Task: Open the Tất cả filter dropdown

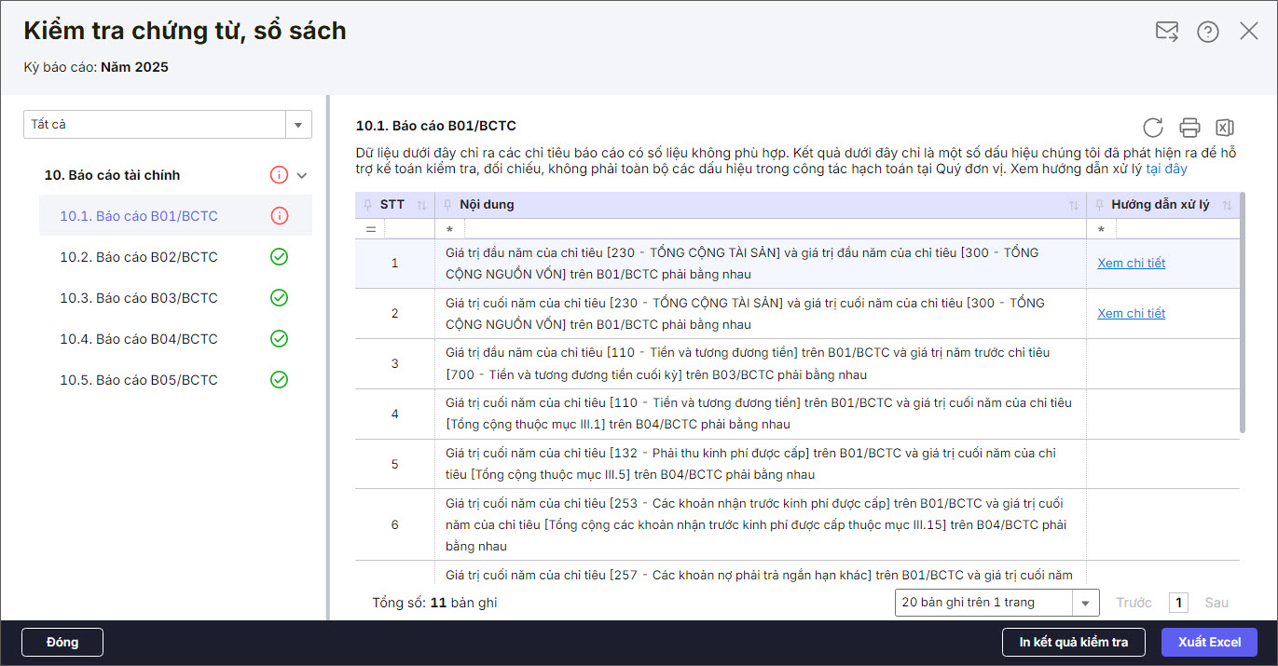Action: (297, 125)
